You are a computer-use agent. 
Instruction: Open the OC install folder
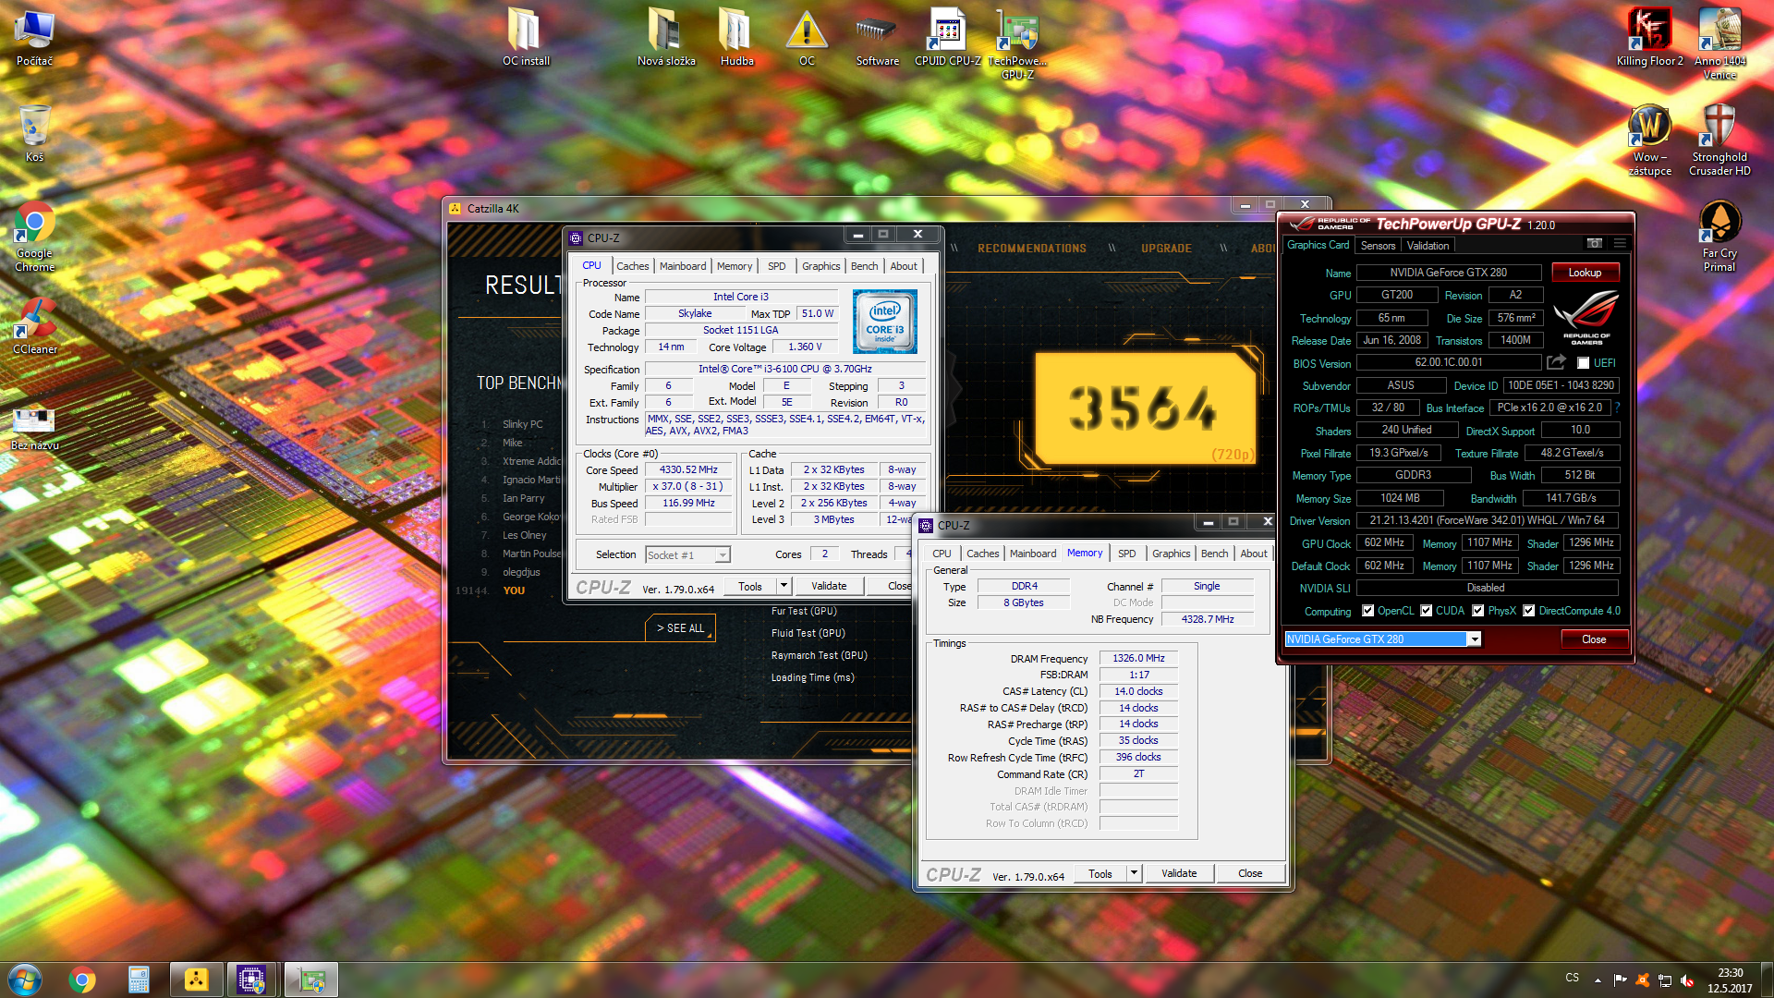[526, 39]
